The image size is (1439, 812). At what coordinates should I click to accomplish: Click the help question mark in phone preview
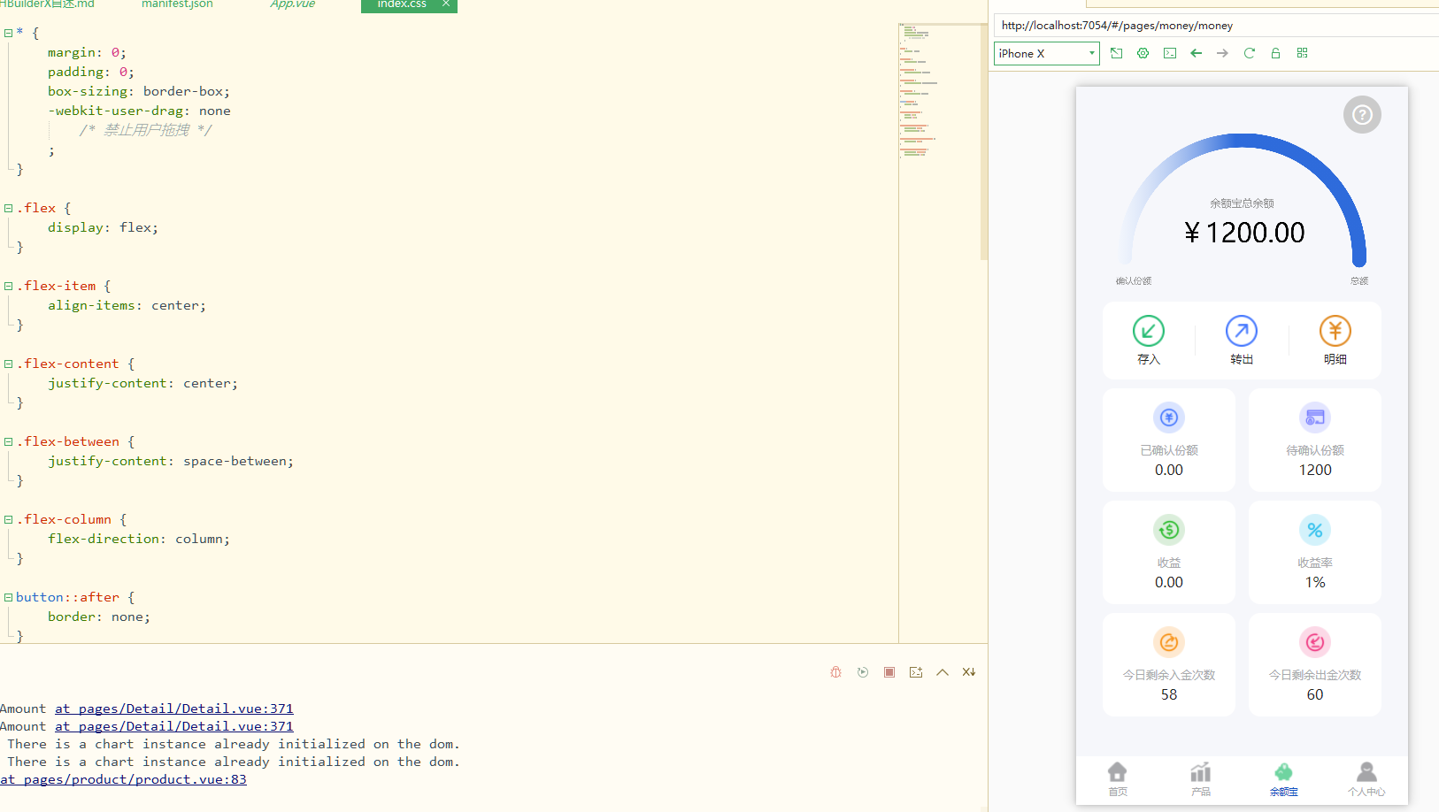(x=1362, y=115)
